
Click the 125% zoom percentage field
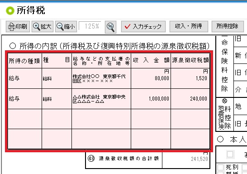pyautogui.click(x=90, y=26)
